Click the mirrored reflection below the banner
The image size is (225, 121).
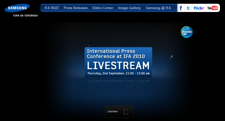point(118,81)
